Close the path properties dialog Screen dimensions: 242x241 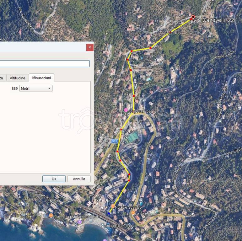click(x=90, y=47)
